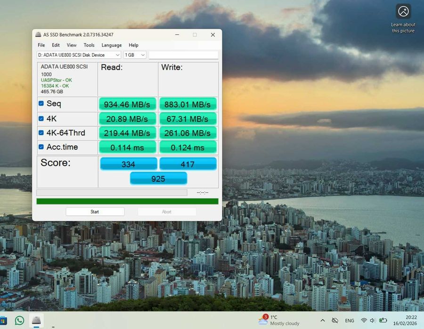Open the Mostly cloudy weather widget
This screenshot has width=424, height=329.
279,320
